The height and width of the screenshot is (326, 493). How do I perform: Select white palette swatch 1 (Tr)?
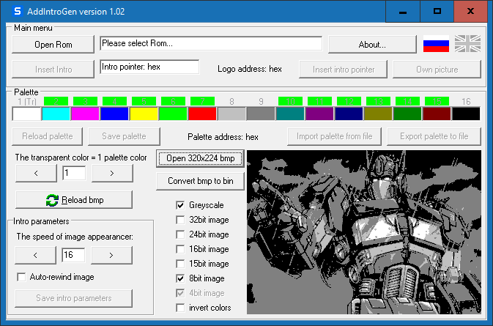point(26,114)
